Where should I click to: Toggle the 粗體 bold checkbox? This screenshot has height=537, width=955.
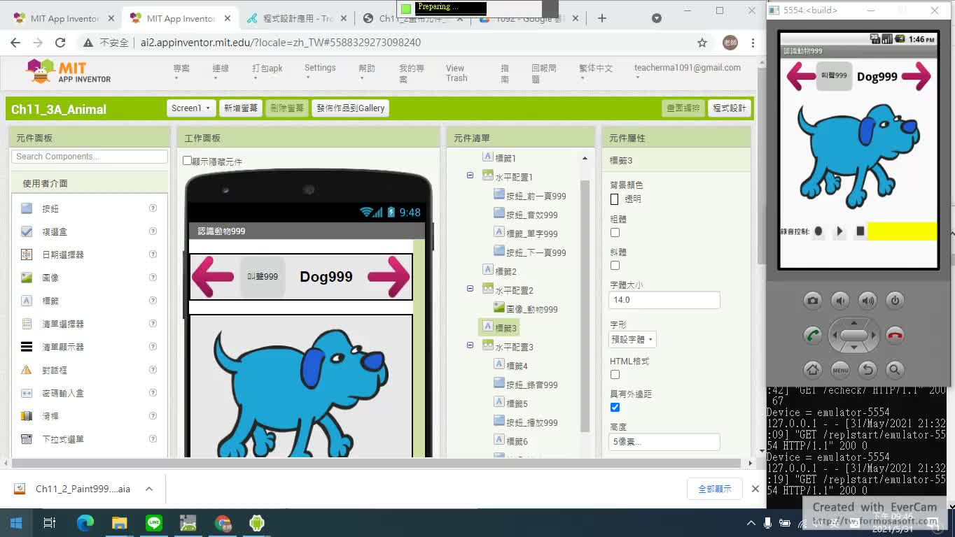pos(615,232)
